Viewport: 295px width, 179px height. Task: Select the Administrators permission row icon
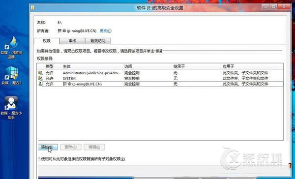[x=40, y=73]
